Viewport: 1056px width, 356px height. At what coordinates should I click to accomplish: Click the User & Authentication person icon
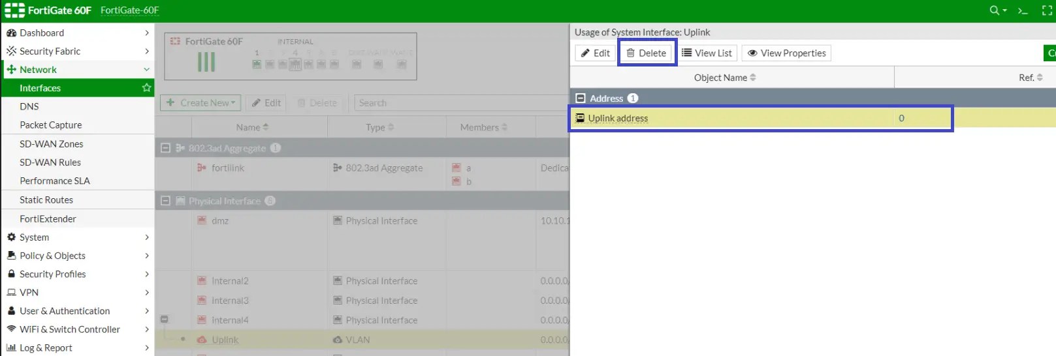click(x=11, y=311)
